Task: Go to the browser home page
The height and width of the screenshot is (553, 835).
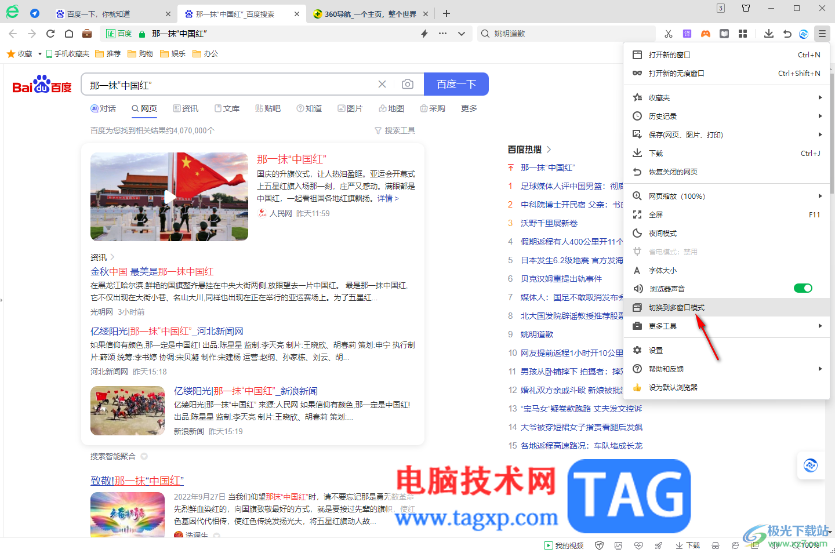Action: coord(69,34)
